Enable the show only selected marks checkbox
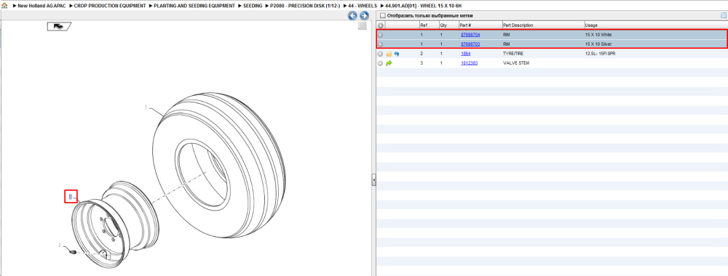 [x=383, y=15]
